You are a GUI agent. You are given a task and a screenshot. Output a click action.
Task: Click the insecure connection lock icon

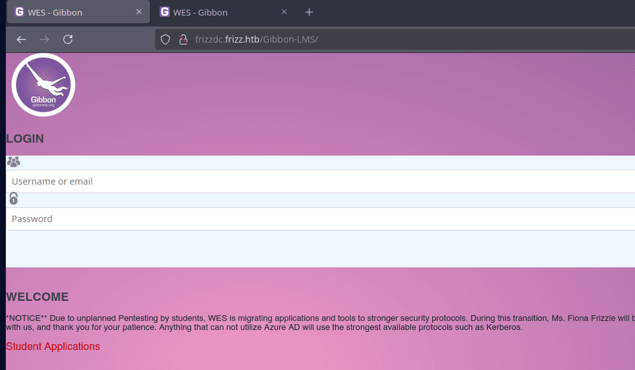tap(183, 39)
